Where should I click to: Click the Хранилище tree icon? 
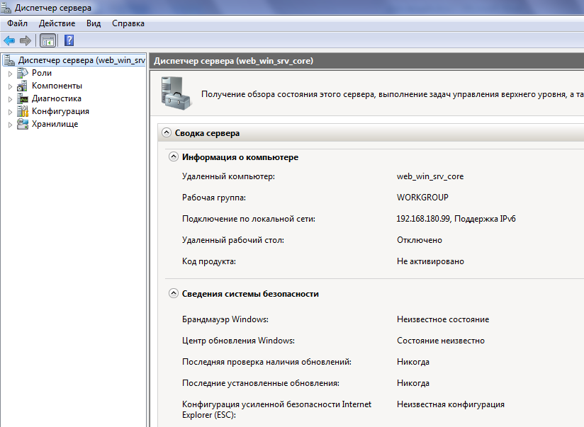point(23,124)
